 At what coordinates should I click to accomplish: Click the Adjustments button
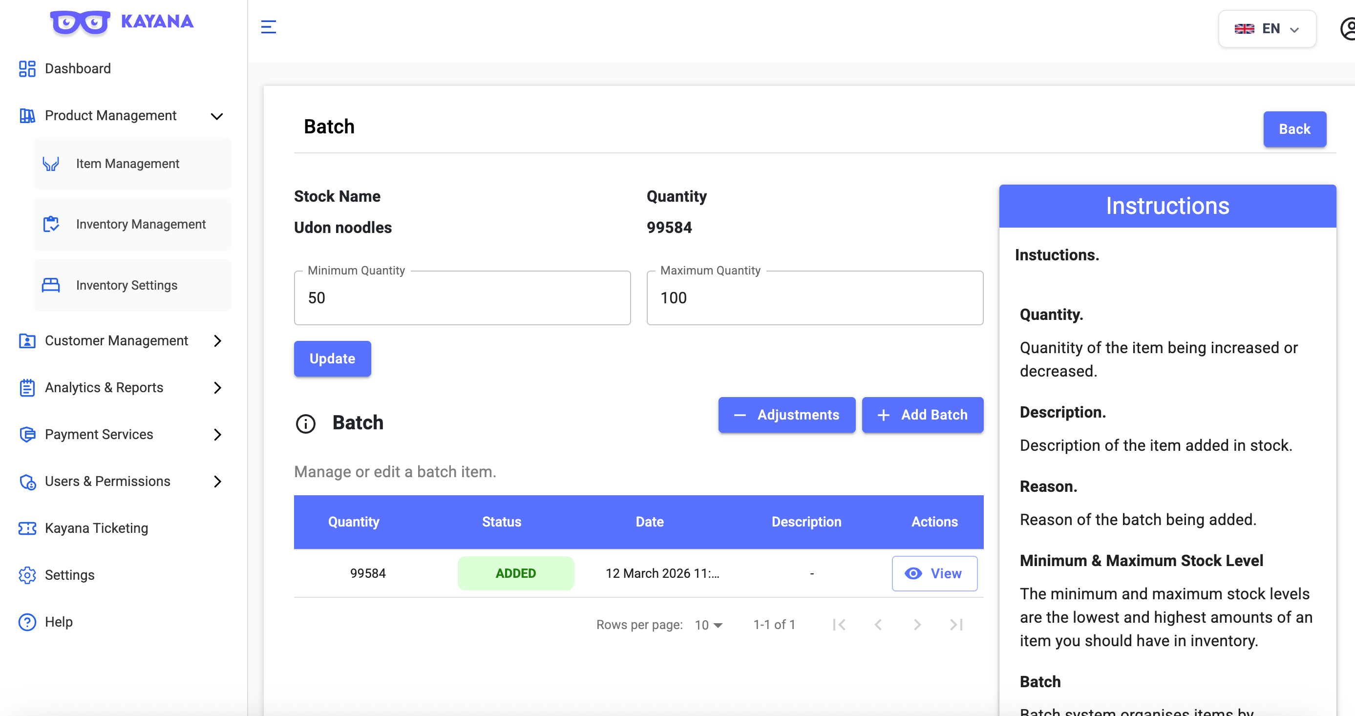click(786, 415)
